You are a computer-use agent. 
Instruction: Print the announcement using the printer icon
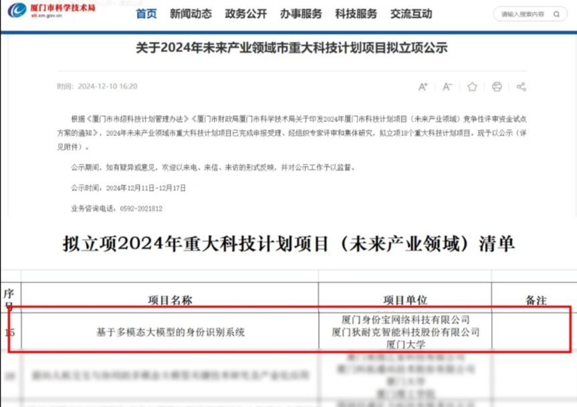tap(497, 87)
